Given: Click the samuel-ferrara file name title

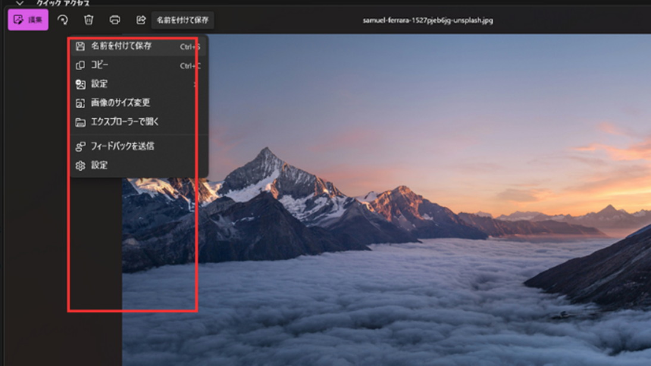Looking at the screenshot, I should pyautogui.click(x=427, y=20).
